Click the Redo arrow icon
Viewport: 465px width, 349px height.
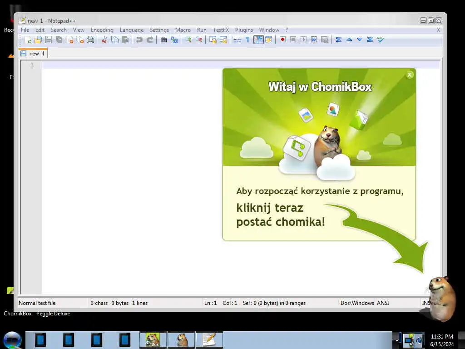click(150, 40)
